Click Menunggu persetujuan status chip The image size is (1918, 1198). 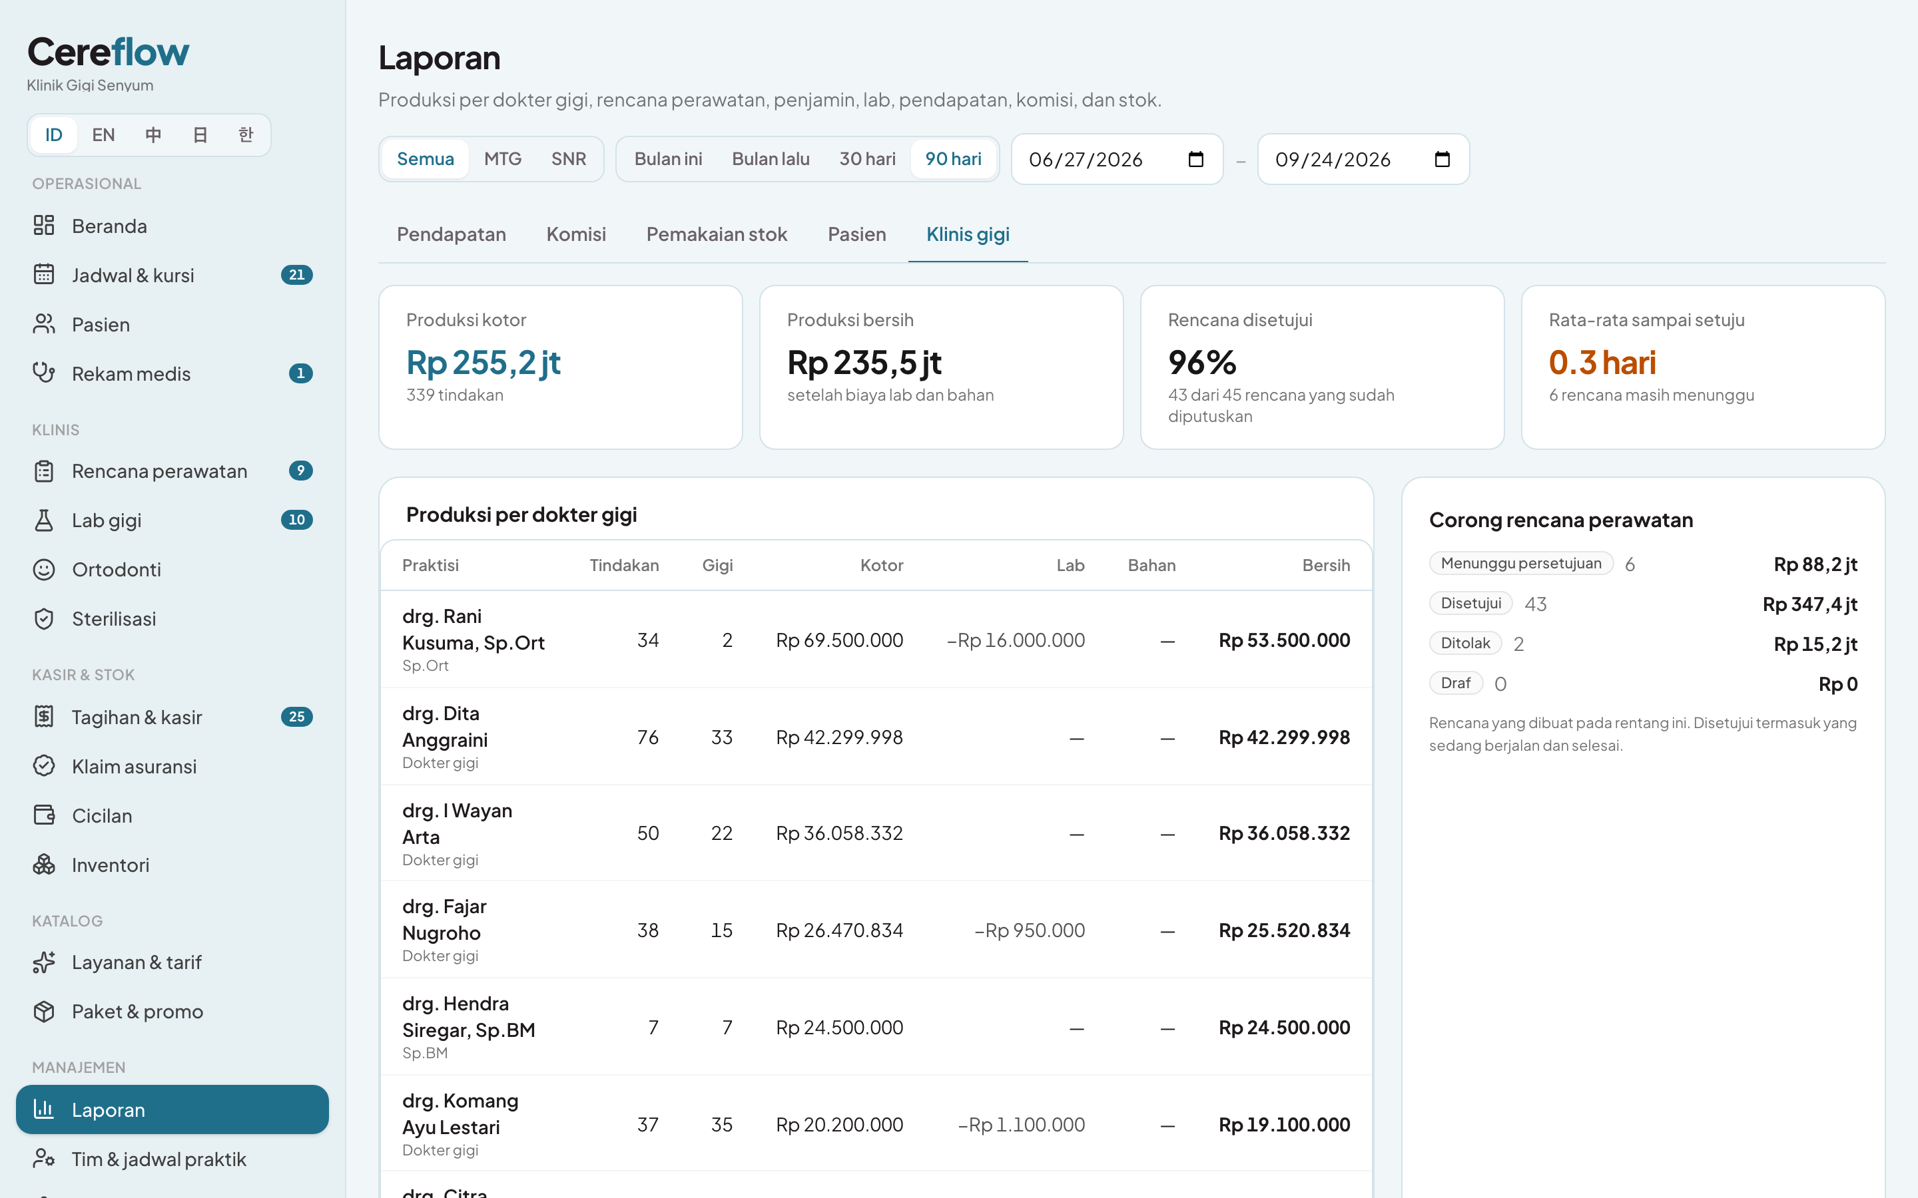(x=1521, y=563)
